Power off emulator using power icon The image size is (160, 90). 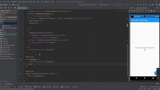[129, 11]
